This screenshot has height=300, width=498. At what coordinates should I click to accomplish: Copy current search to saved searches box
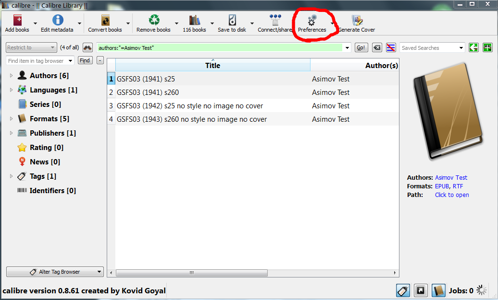[x=473, y=48]
